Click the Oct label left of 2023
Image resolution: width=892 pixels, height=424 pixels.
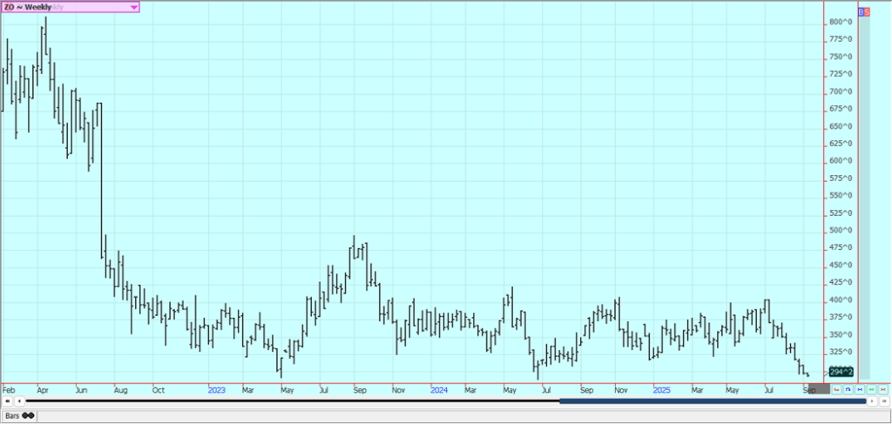[x=159, y=391]
